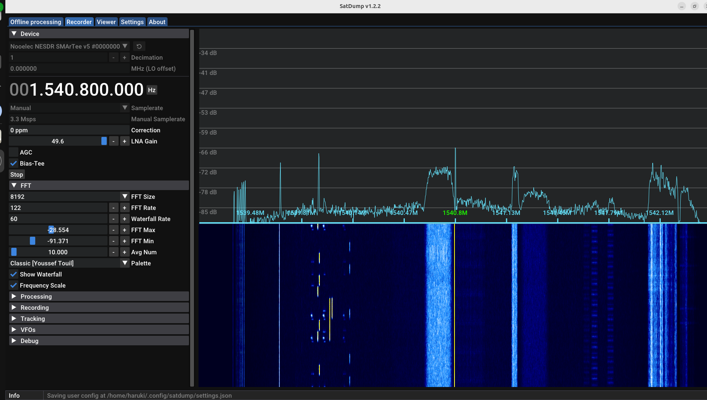Viewport: 707px width, 400px height.
Task: Click the device refresh icon
Action: 139,46
